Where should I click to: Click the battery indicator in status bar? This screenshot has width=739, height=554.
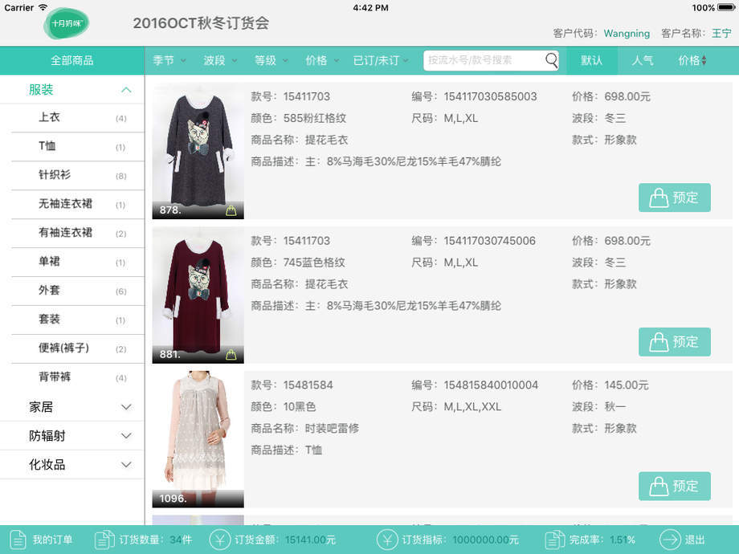[x=726, y=7]
